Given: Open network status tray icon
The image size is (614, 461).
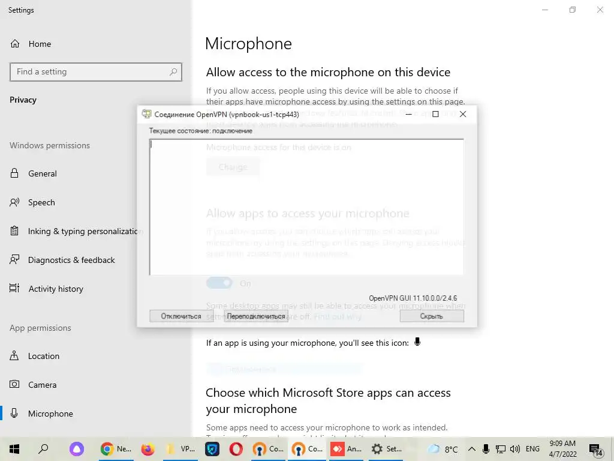Looking at the screenshot, I should 500,449.
